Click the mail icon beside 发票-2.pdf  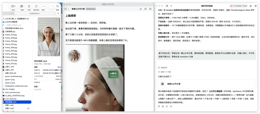(28, 108)
